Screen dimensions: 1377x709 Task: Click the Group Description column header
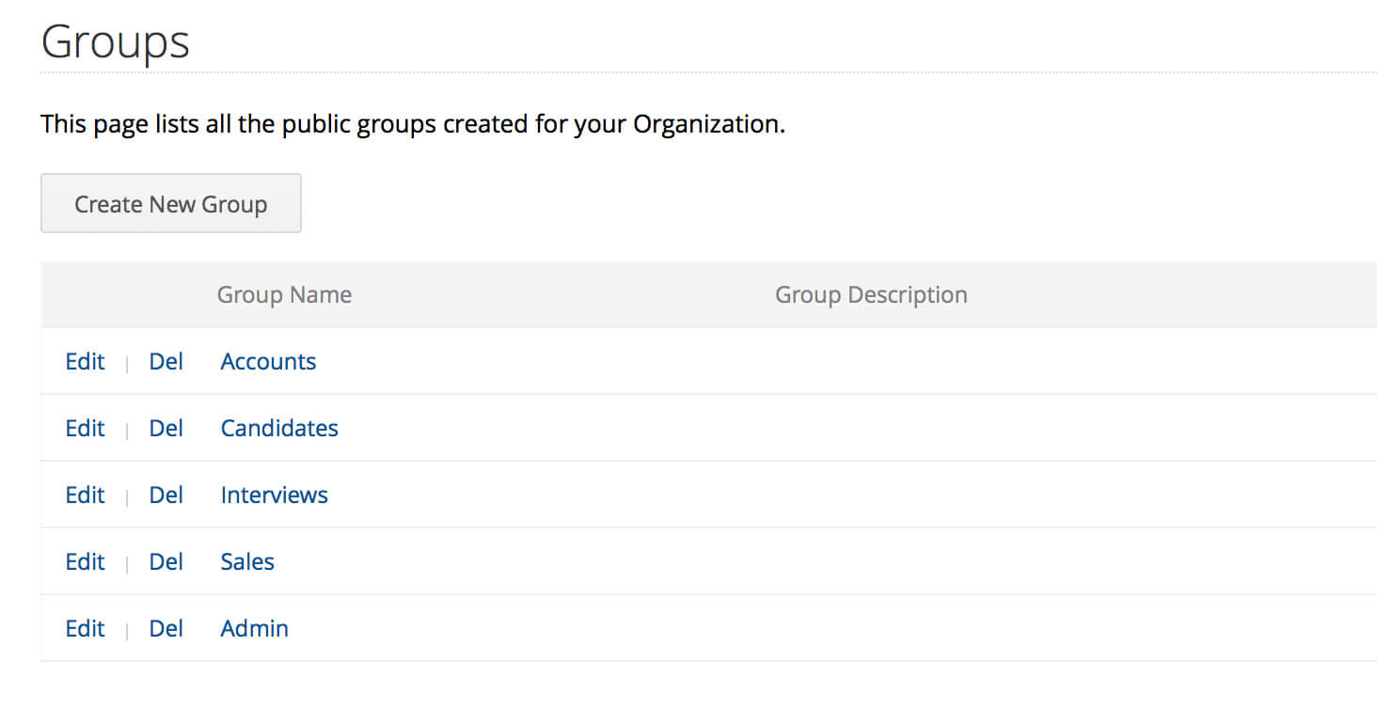(x=871, y=295)
